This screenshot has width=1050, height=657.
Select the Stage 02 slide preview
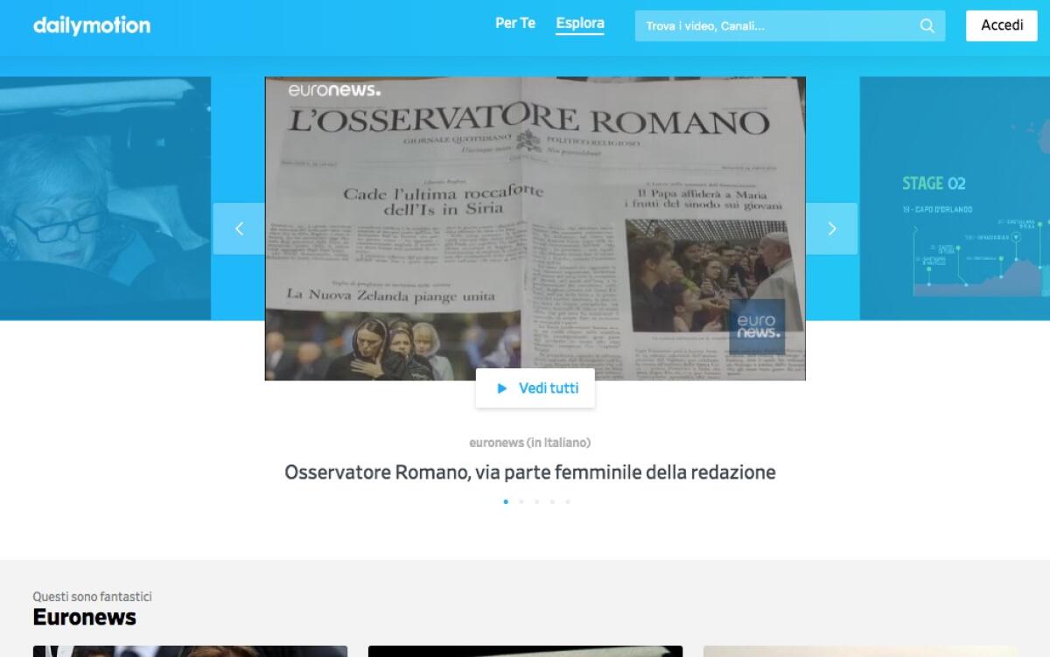coord(954,199)
